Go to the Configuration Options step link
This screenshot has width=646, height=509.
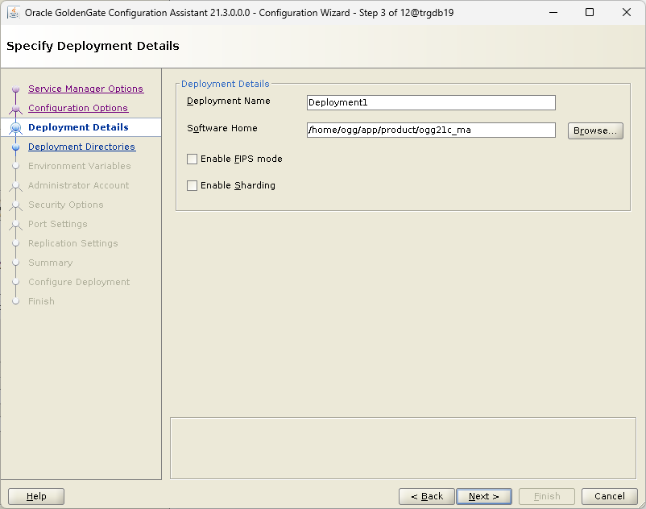[78, 108]
